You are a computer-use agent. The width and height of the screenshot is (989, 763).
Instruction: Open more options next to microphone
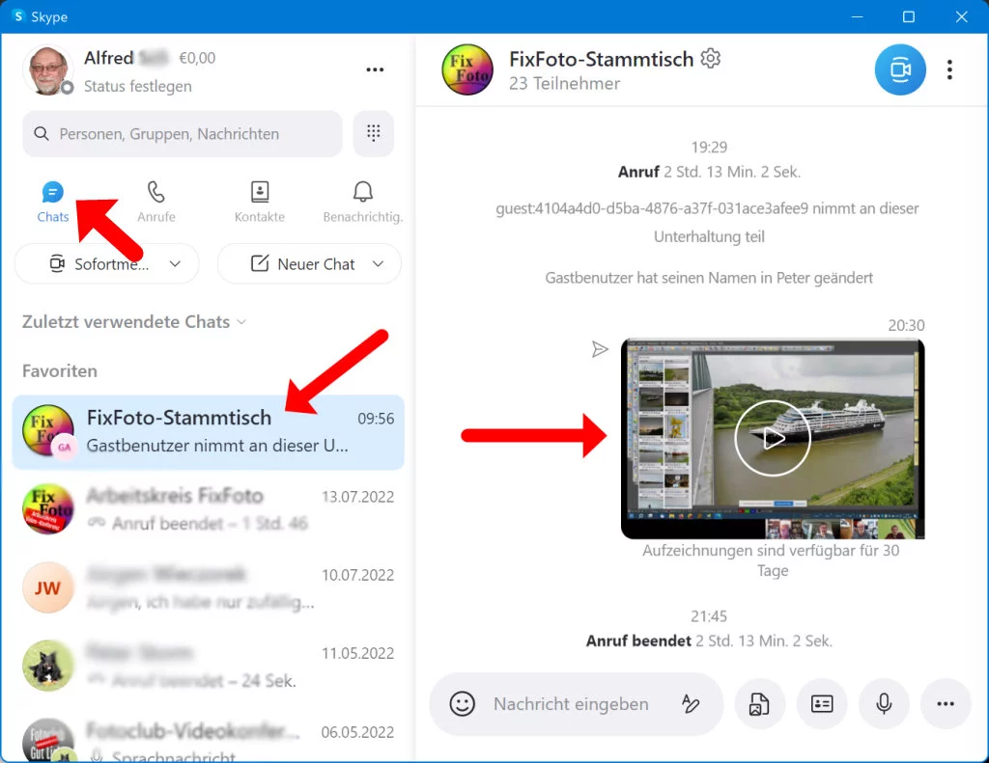[x=946, y=704]
